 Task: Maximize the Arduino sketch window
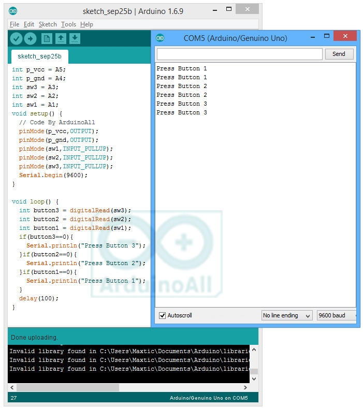coord(229,9)
